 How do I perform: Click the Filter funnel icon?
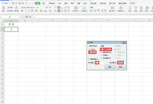pyautogui.click(x=136, y=8)
